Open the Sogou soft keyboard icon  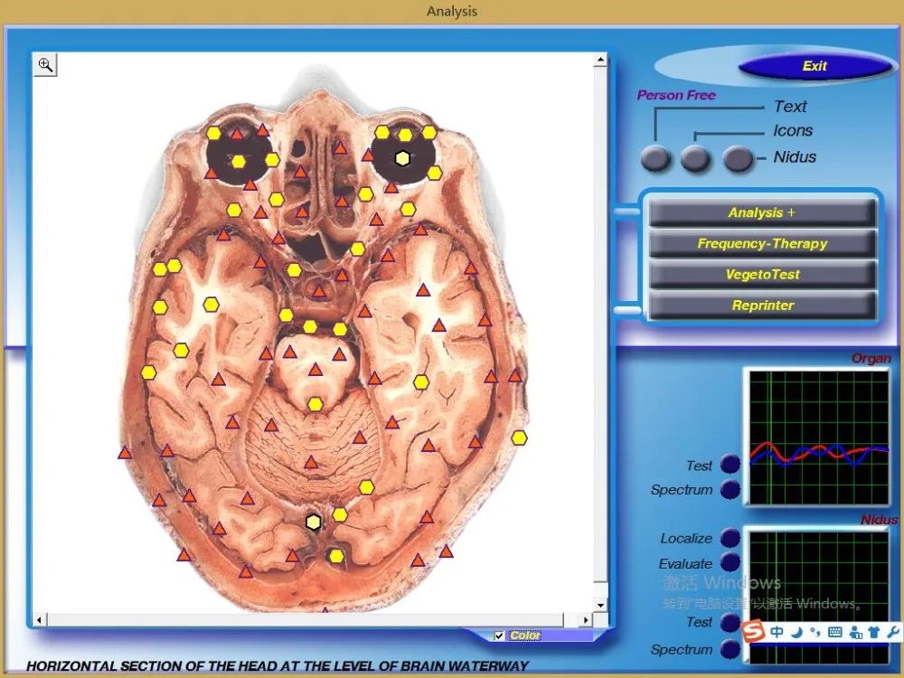pos(834,632)
